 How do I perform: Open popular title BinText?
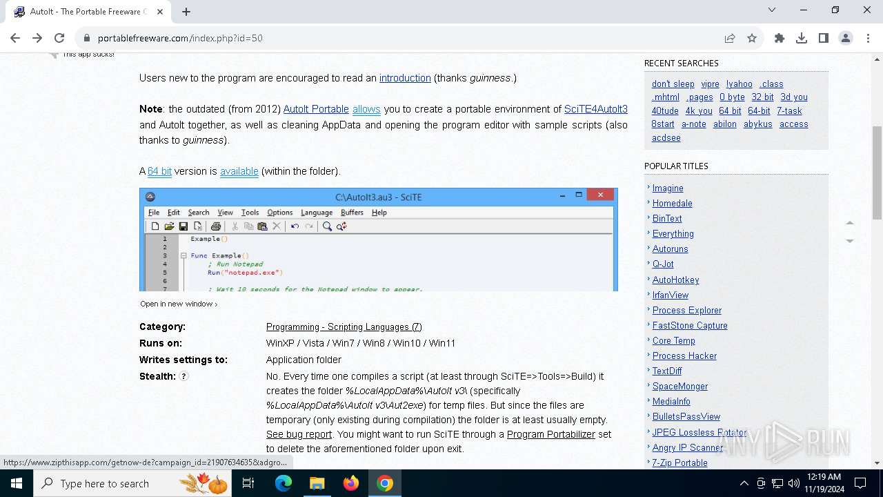tap(667, 219)
